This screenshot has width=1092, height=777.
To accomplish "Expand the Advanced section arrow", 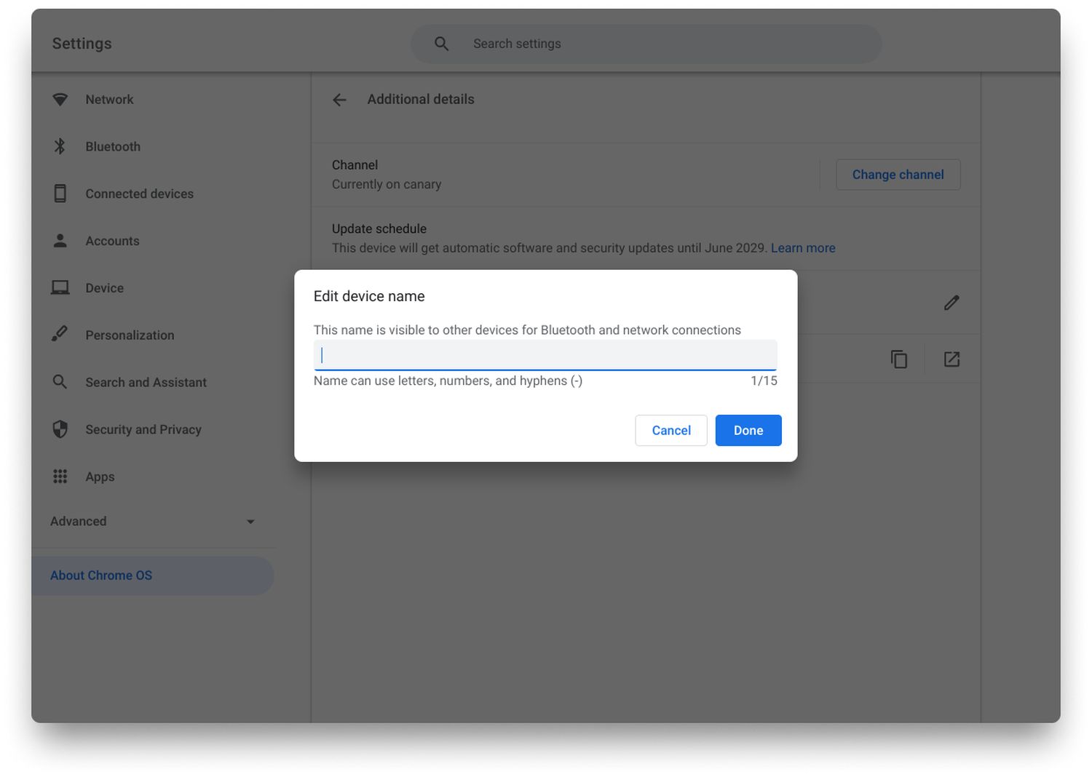I will [250, 522].
